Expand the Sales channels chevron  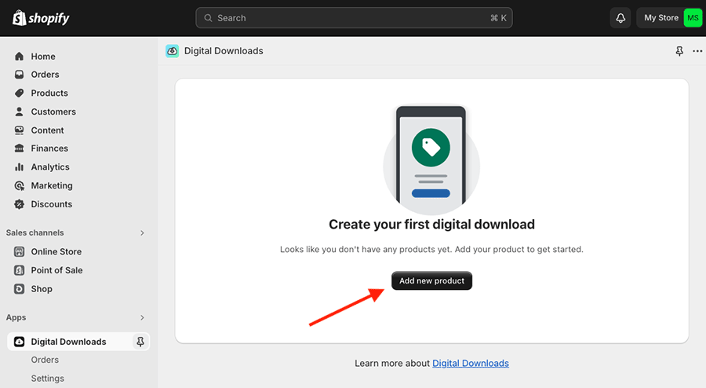pyautogui.click(x=142, y=233)
